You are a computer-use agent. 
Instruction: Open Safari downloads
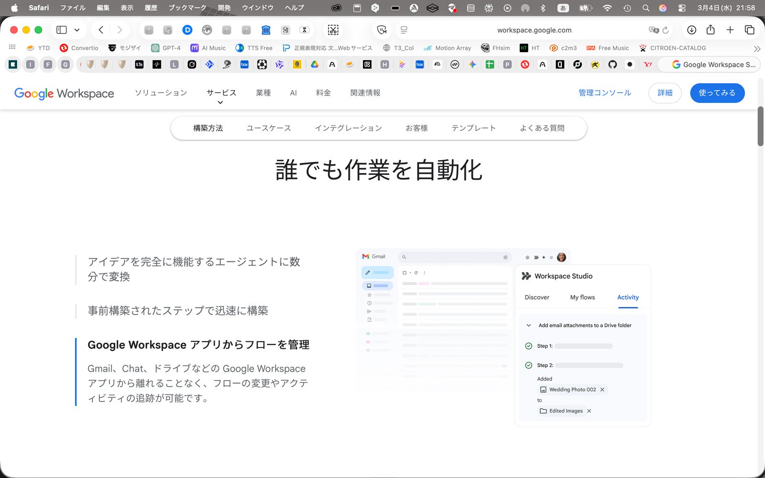pos(691,30)
